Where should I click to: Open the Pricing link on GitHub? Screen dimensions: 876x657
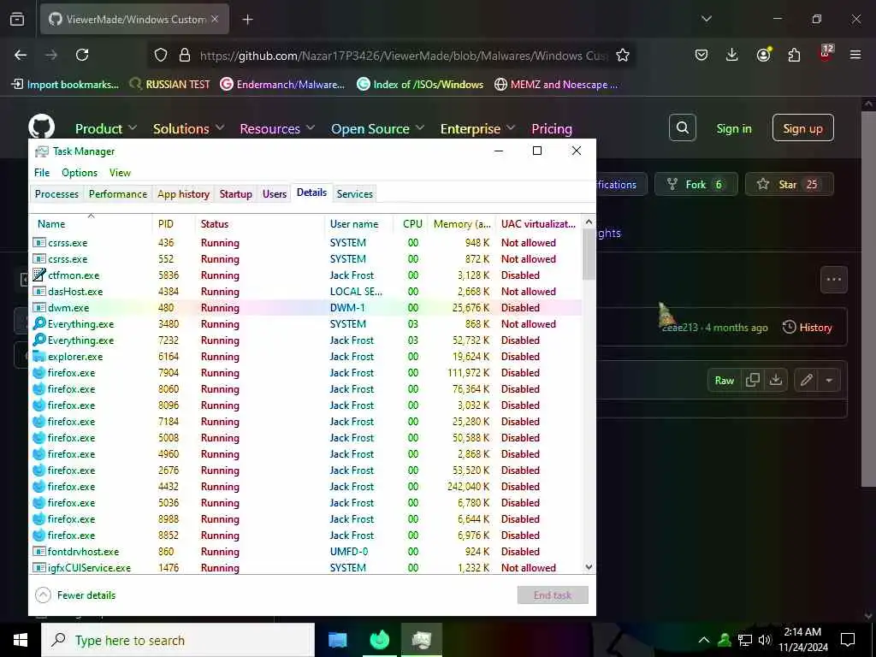click(x=552, y=128)
